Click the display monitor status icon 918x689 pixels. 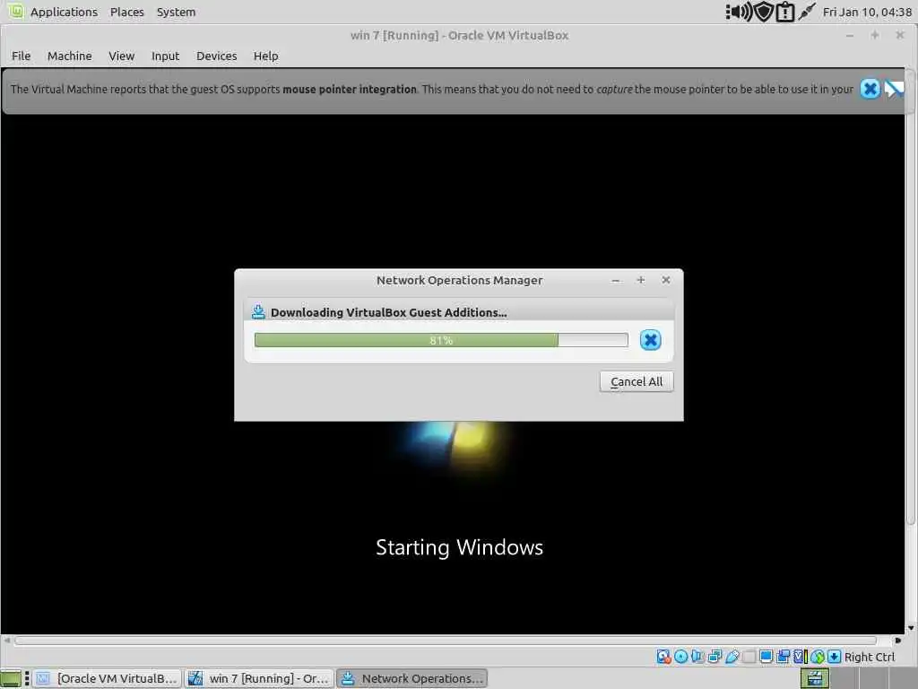tap(766, 657)
